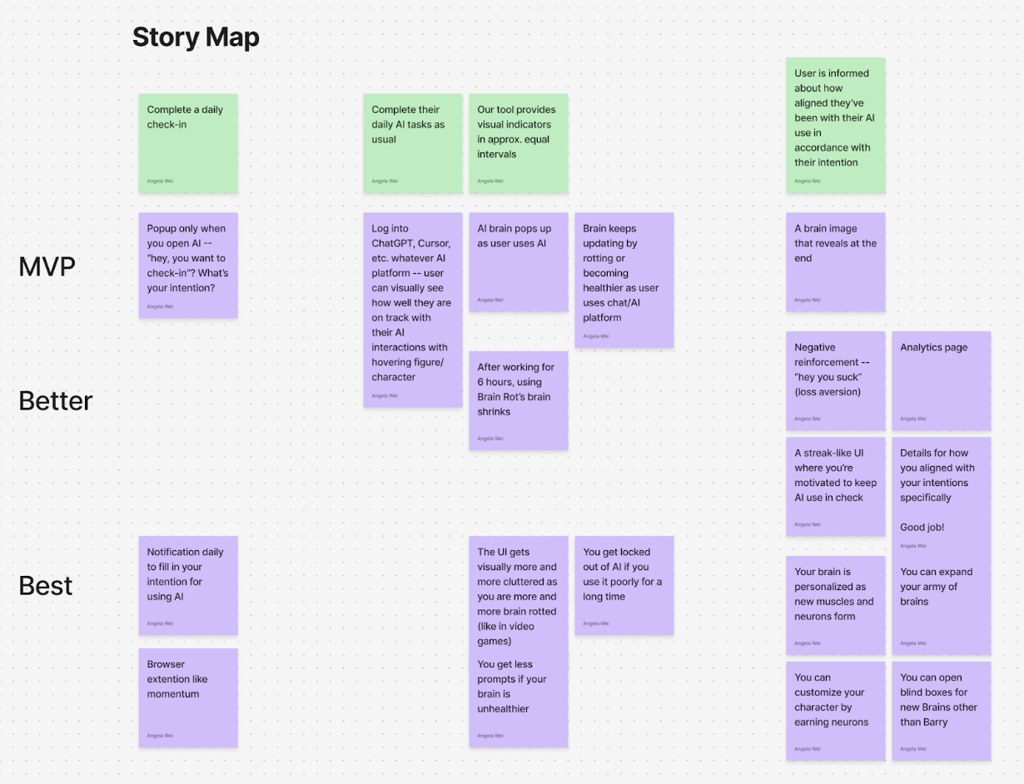Screen dimensions: 1024x784
Task: Select the "After working for 6 hours" sticky
Action: click(x=518, y=400)
